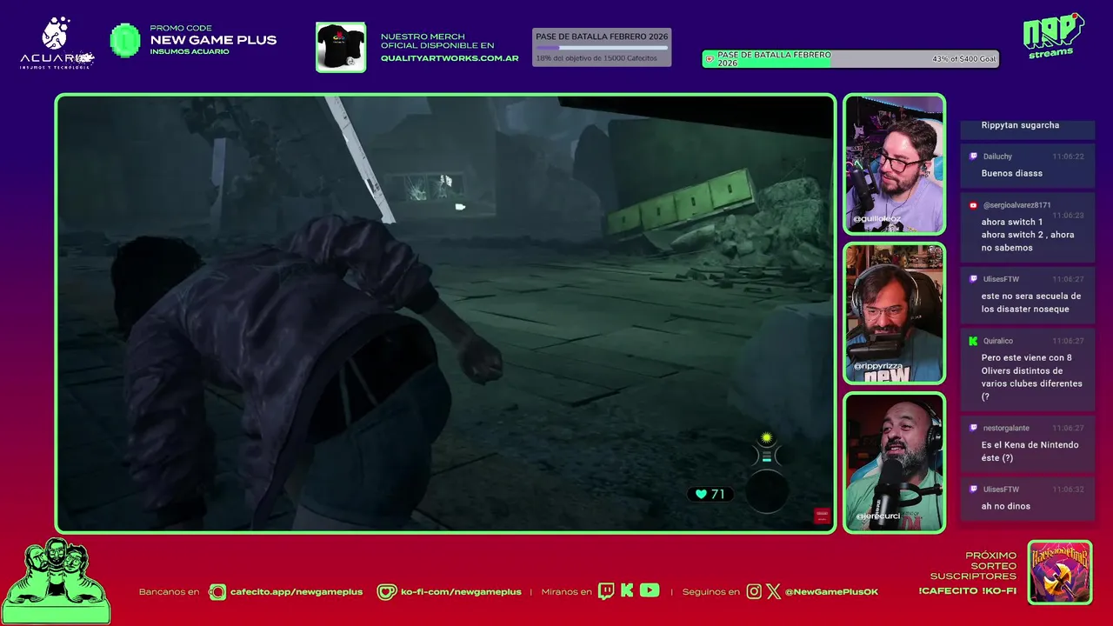Click the @rippyrizza webcam feed
The width and height of the screenshot is (1113, 626).
point(894,314)
